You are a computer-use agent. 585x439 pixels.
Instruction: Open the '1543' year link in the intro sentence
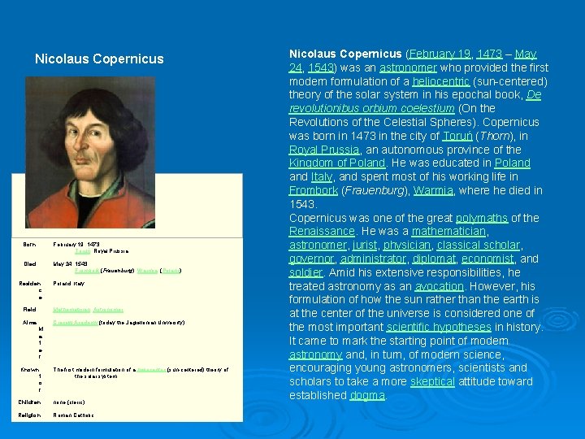point(320,67)
